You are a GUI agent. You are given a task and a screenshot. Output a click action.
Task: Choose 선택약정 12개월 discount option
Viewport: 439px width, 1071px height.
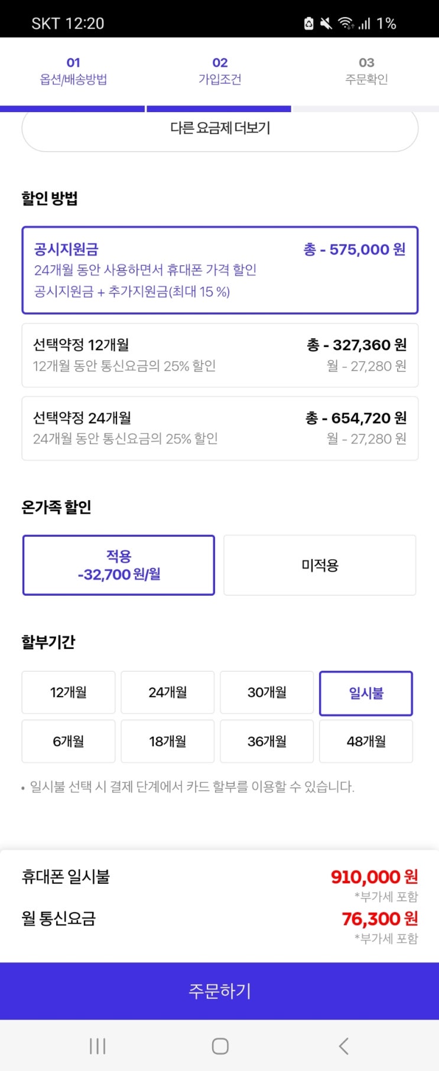point(220,355)
